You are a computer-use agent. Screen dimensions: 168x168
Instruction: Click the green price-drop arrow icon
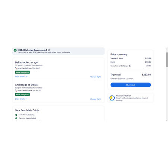pyautogui.click(x=15, y=50)
